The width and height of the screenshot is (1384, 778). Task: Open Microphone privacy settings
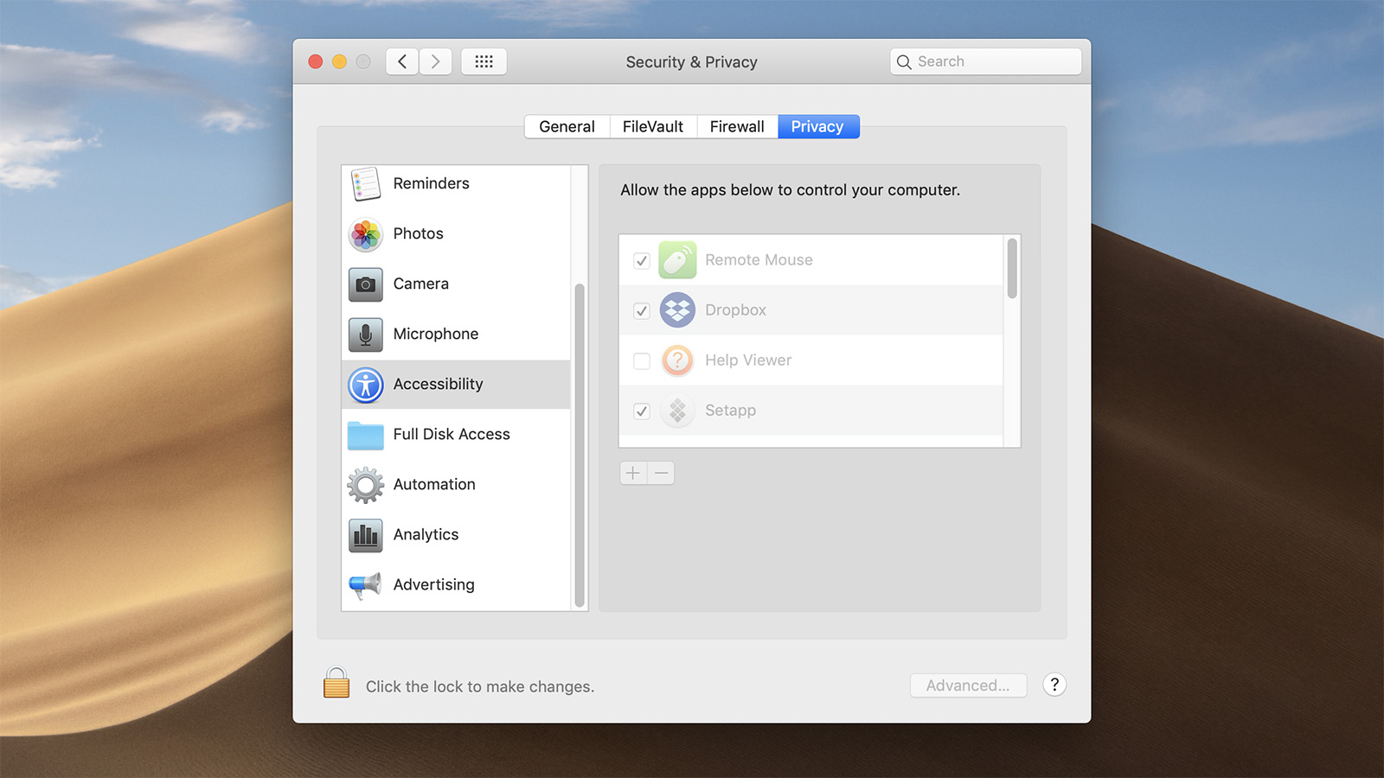pos(365,334)
